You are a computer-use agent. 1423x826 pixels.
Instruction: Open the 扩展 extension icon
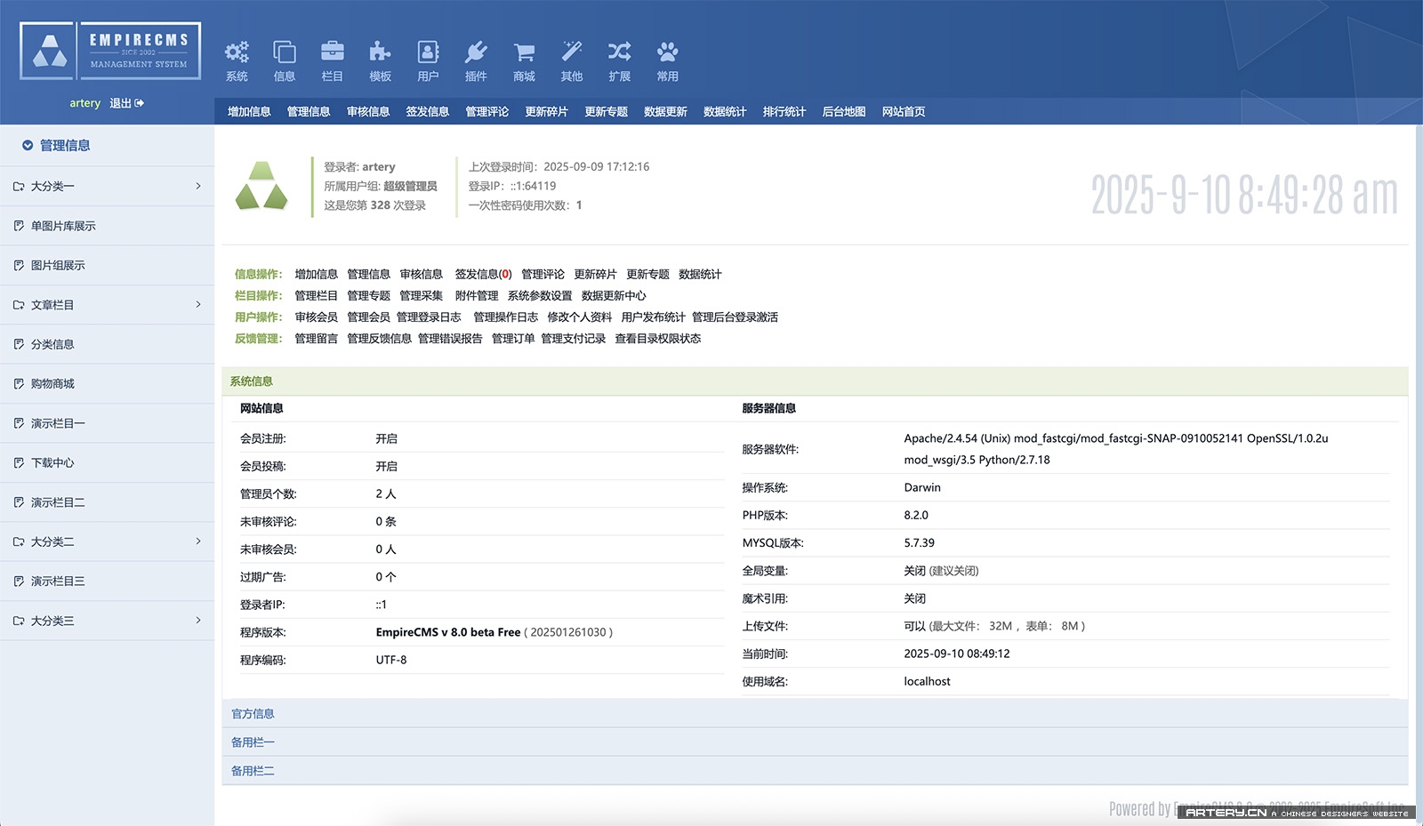click(x=619, y=58)
